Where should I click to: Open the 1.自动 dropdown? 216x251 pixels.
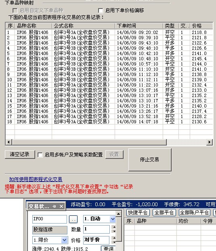[113, 219]
